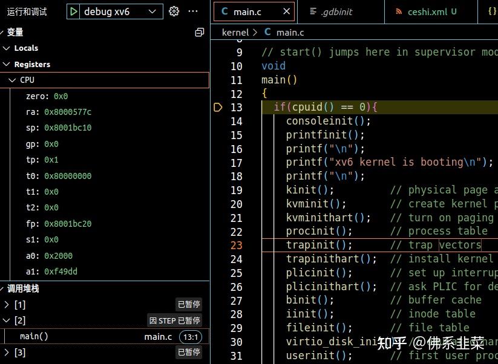Screen dimensions: 498x364
Task: Select register a1 value 0xf49dd
Action: tap(61, 271)
